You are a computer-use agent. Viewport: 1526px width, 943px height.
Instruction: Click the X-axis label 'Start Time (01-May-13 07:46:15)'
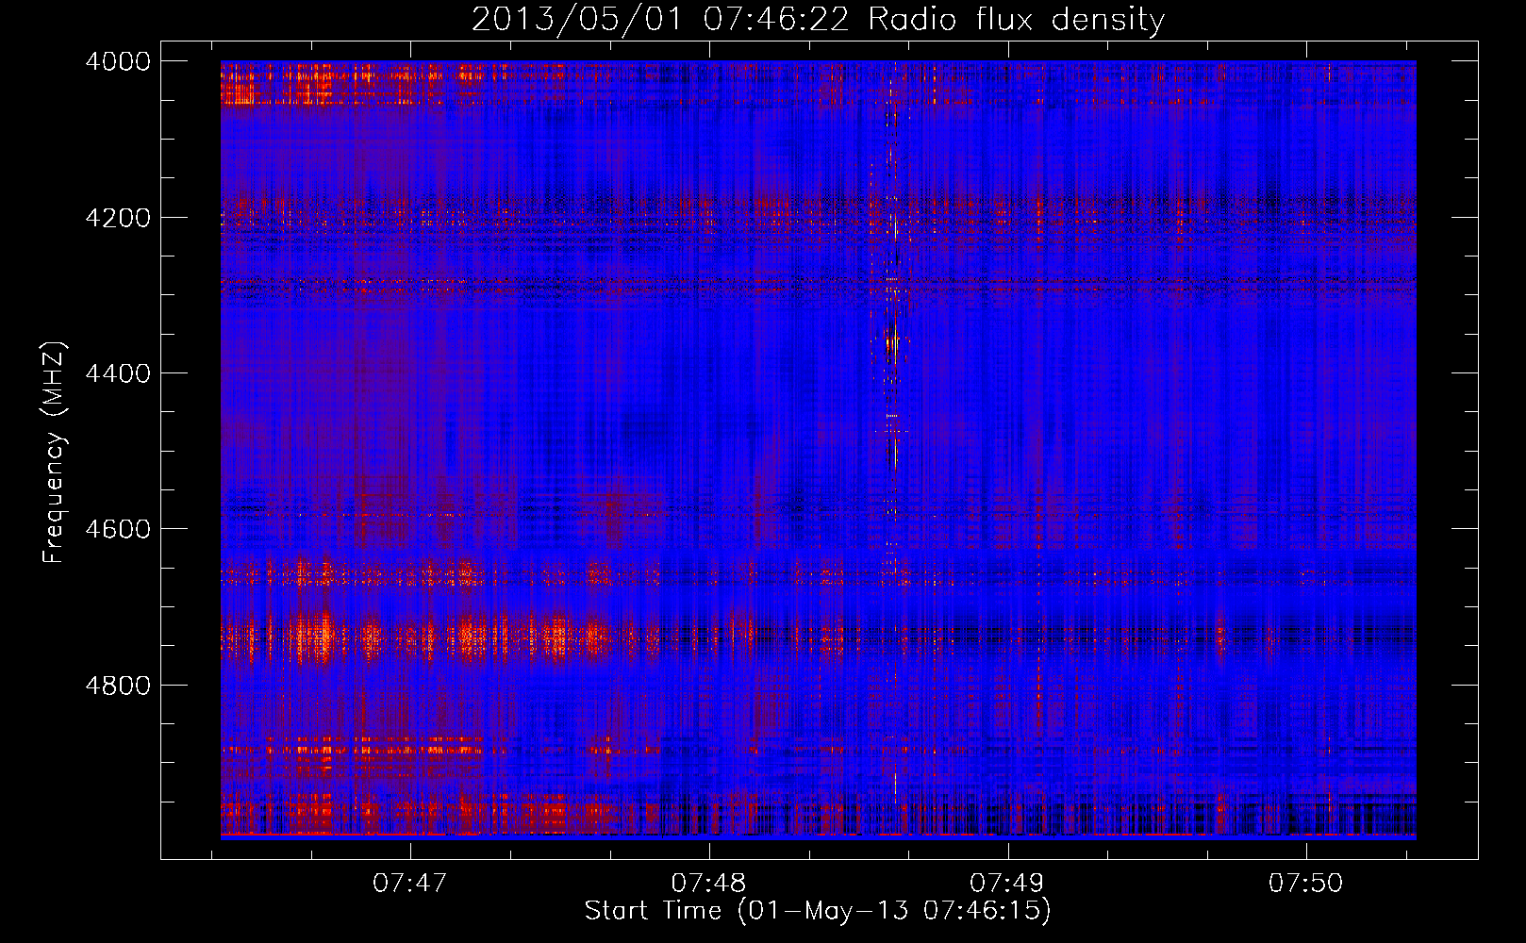pos(818,911)
